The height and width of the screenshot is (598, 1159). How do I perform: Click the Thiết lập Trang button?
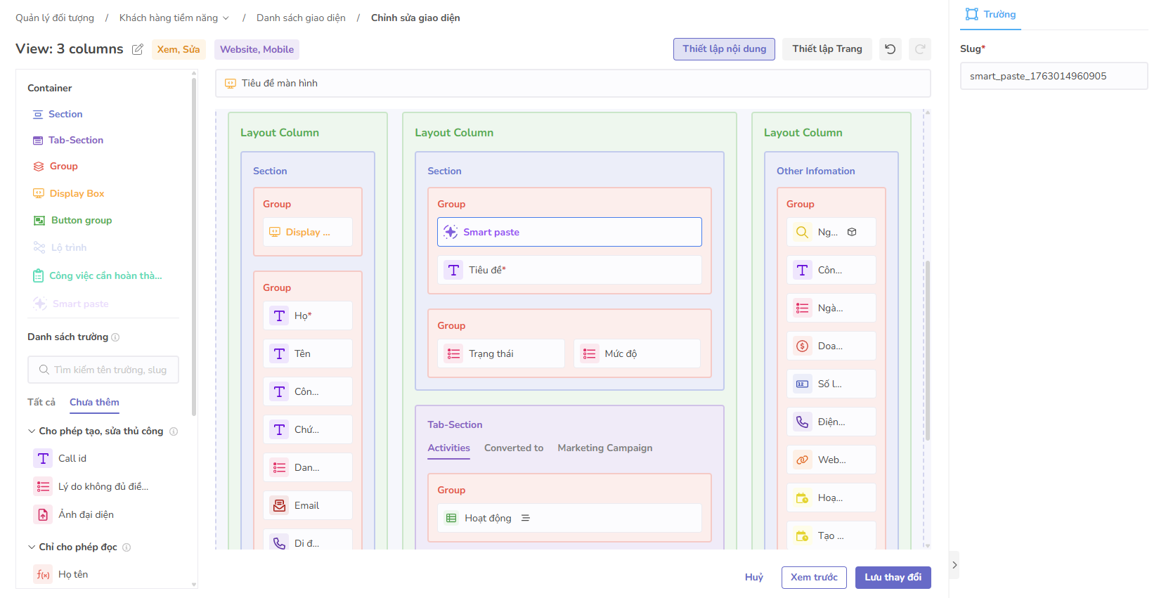(x=827, y=48)
